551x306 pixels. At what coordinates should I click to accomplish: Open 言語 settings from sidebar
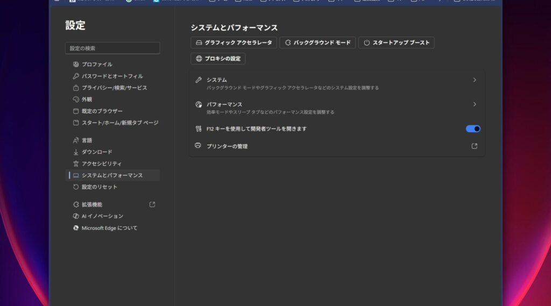point(87,140)
